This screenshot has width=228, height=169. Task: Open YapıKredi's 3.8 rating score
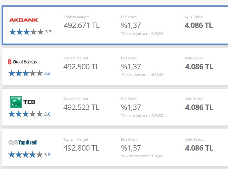pos(47,155)
